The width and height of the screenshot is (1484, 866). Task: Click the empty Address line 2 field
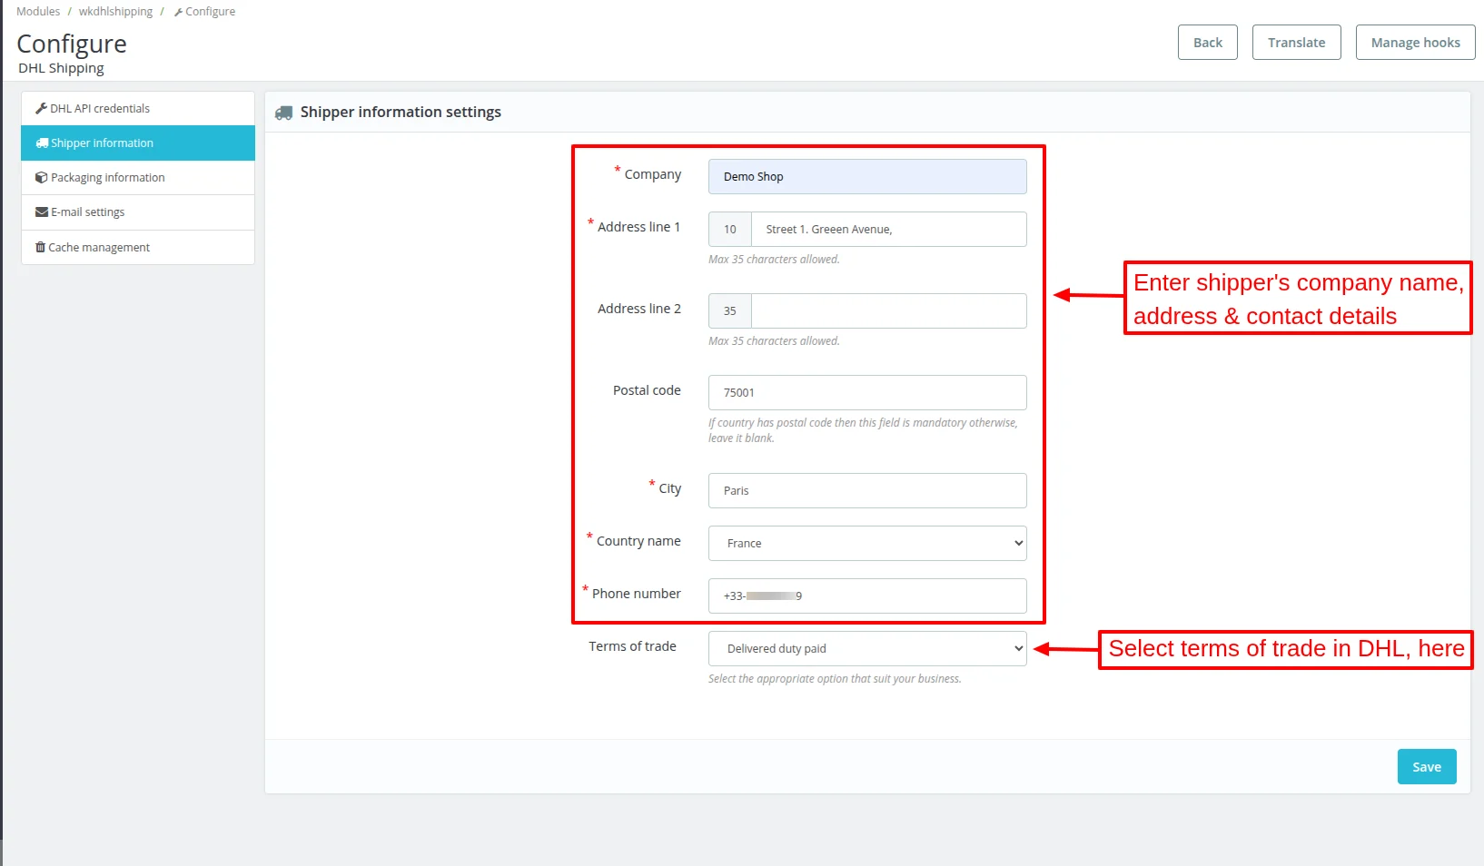click(889, 311)
